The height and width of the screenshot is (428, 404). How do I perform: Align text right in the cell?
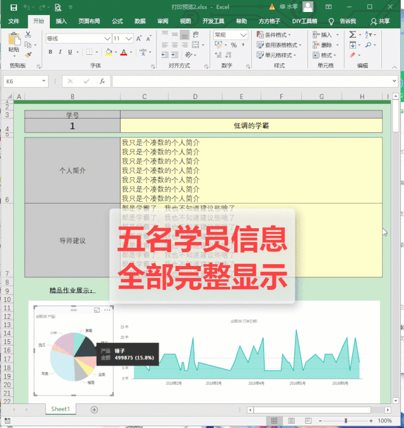pos(184,45)
